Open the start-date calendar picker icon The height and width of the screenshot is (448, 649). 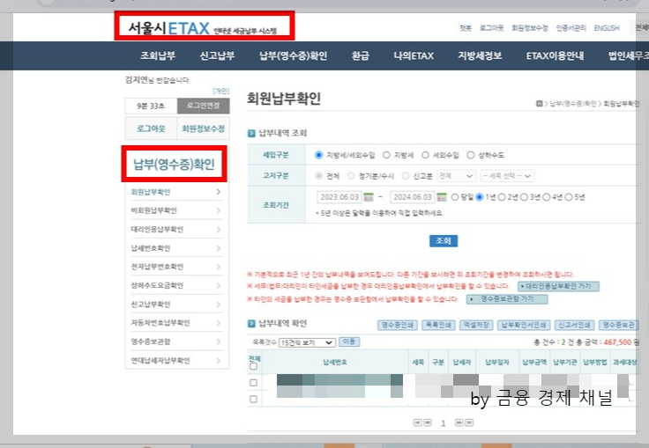tap(369, 197)
